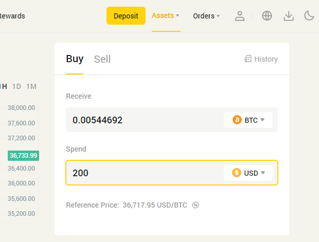Open the Assets dropdown menu
Screen dimensions: 319x242
point(166,15)
